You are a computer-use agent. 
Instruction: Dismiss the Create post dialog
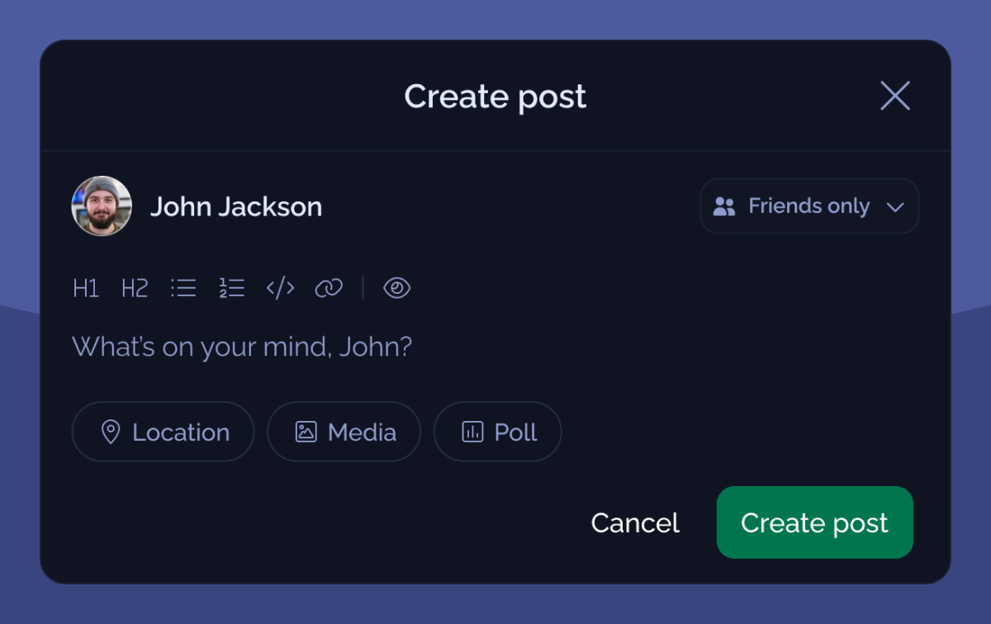tap(895, 96)
